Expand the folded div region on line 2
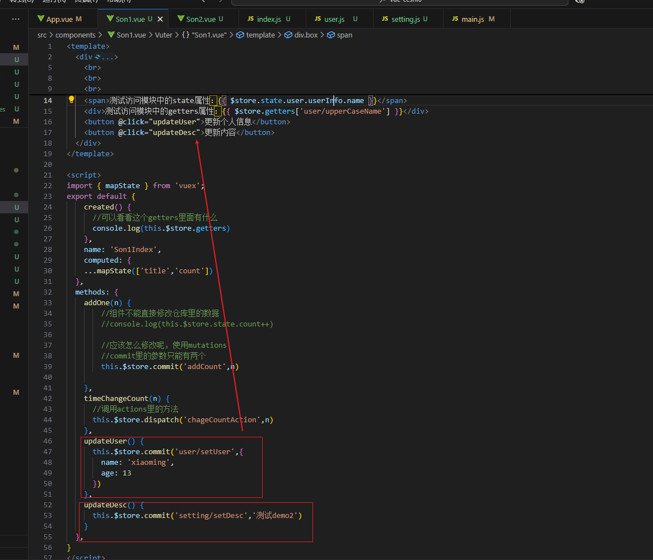The height and width of the screenshot is (560, 653). tap(106, 57)
